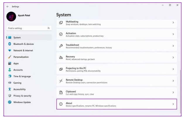Click the Bluetooth & devices sidebar icon

coord(10,44)
